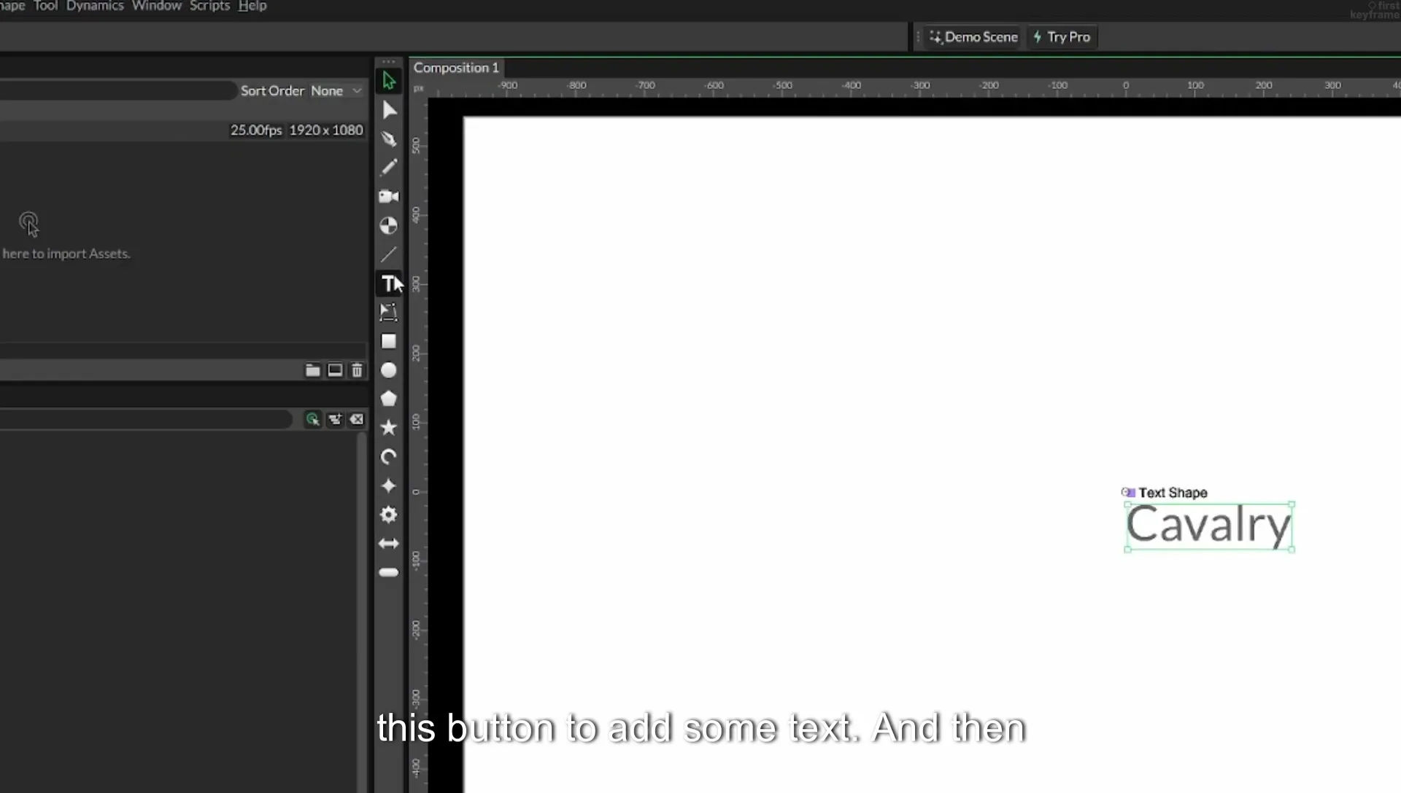
Task: Select the Text tool
Action: click(389, 283)
